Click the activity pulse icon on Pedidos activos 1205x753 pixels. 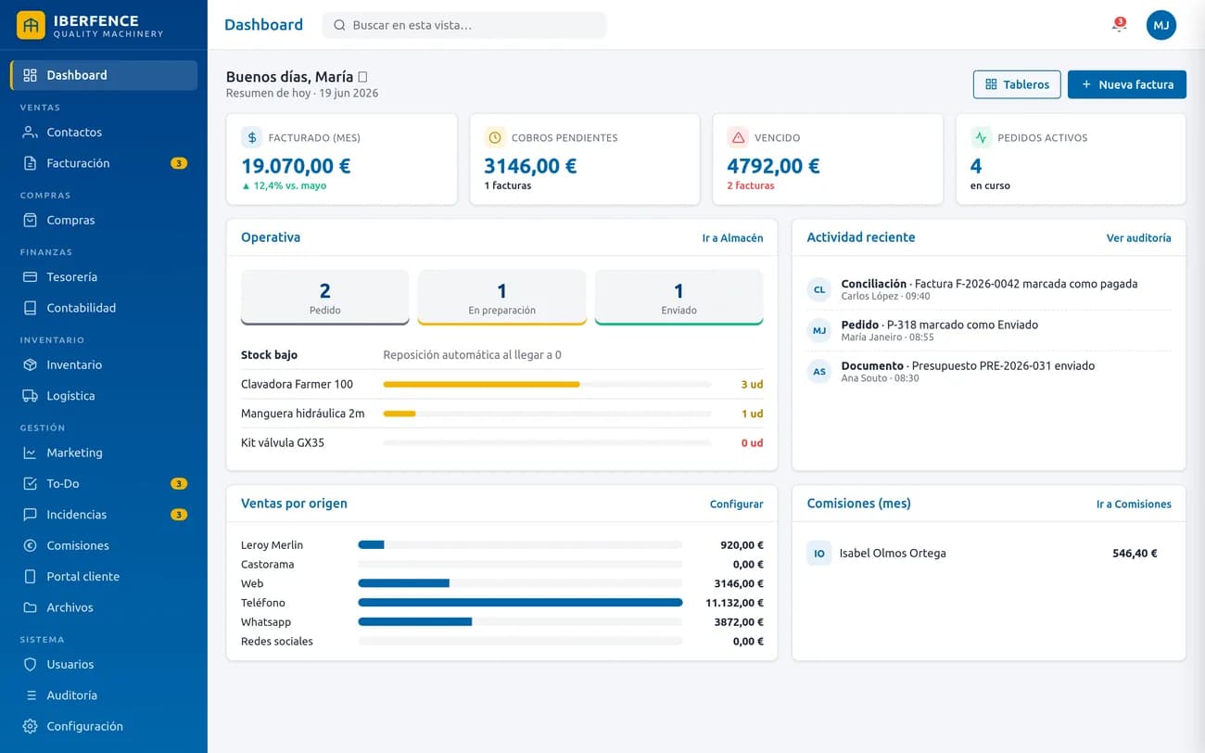coord(981,137)
